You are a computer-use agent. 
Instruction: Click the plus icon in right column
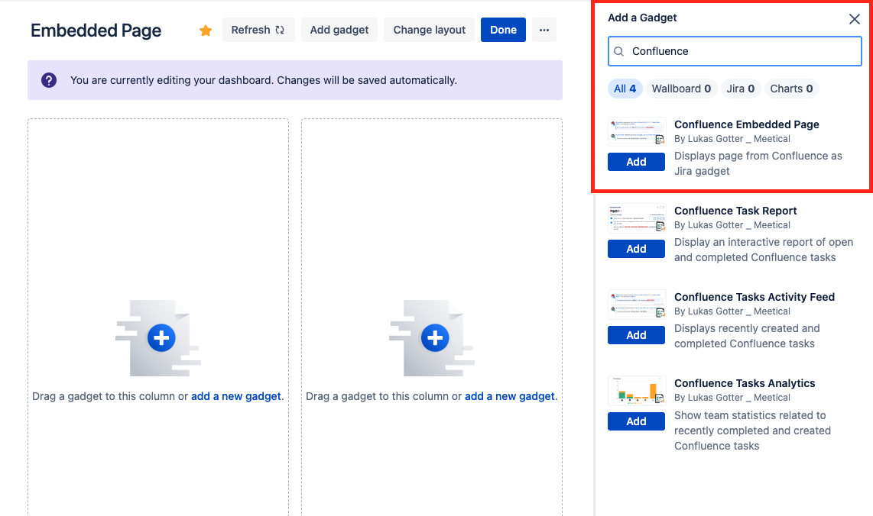pyautogui.click(x=435, y=337)
